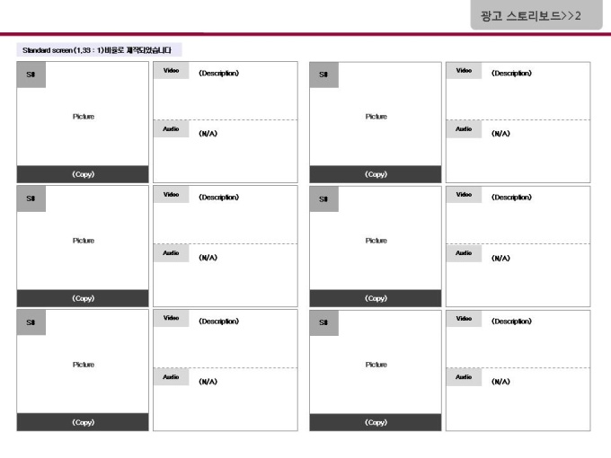Click the Video label in the middle-left row
Viewport: 611px width, 458px height.
click(171, 195)
